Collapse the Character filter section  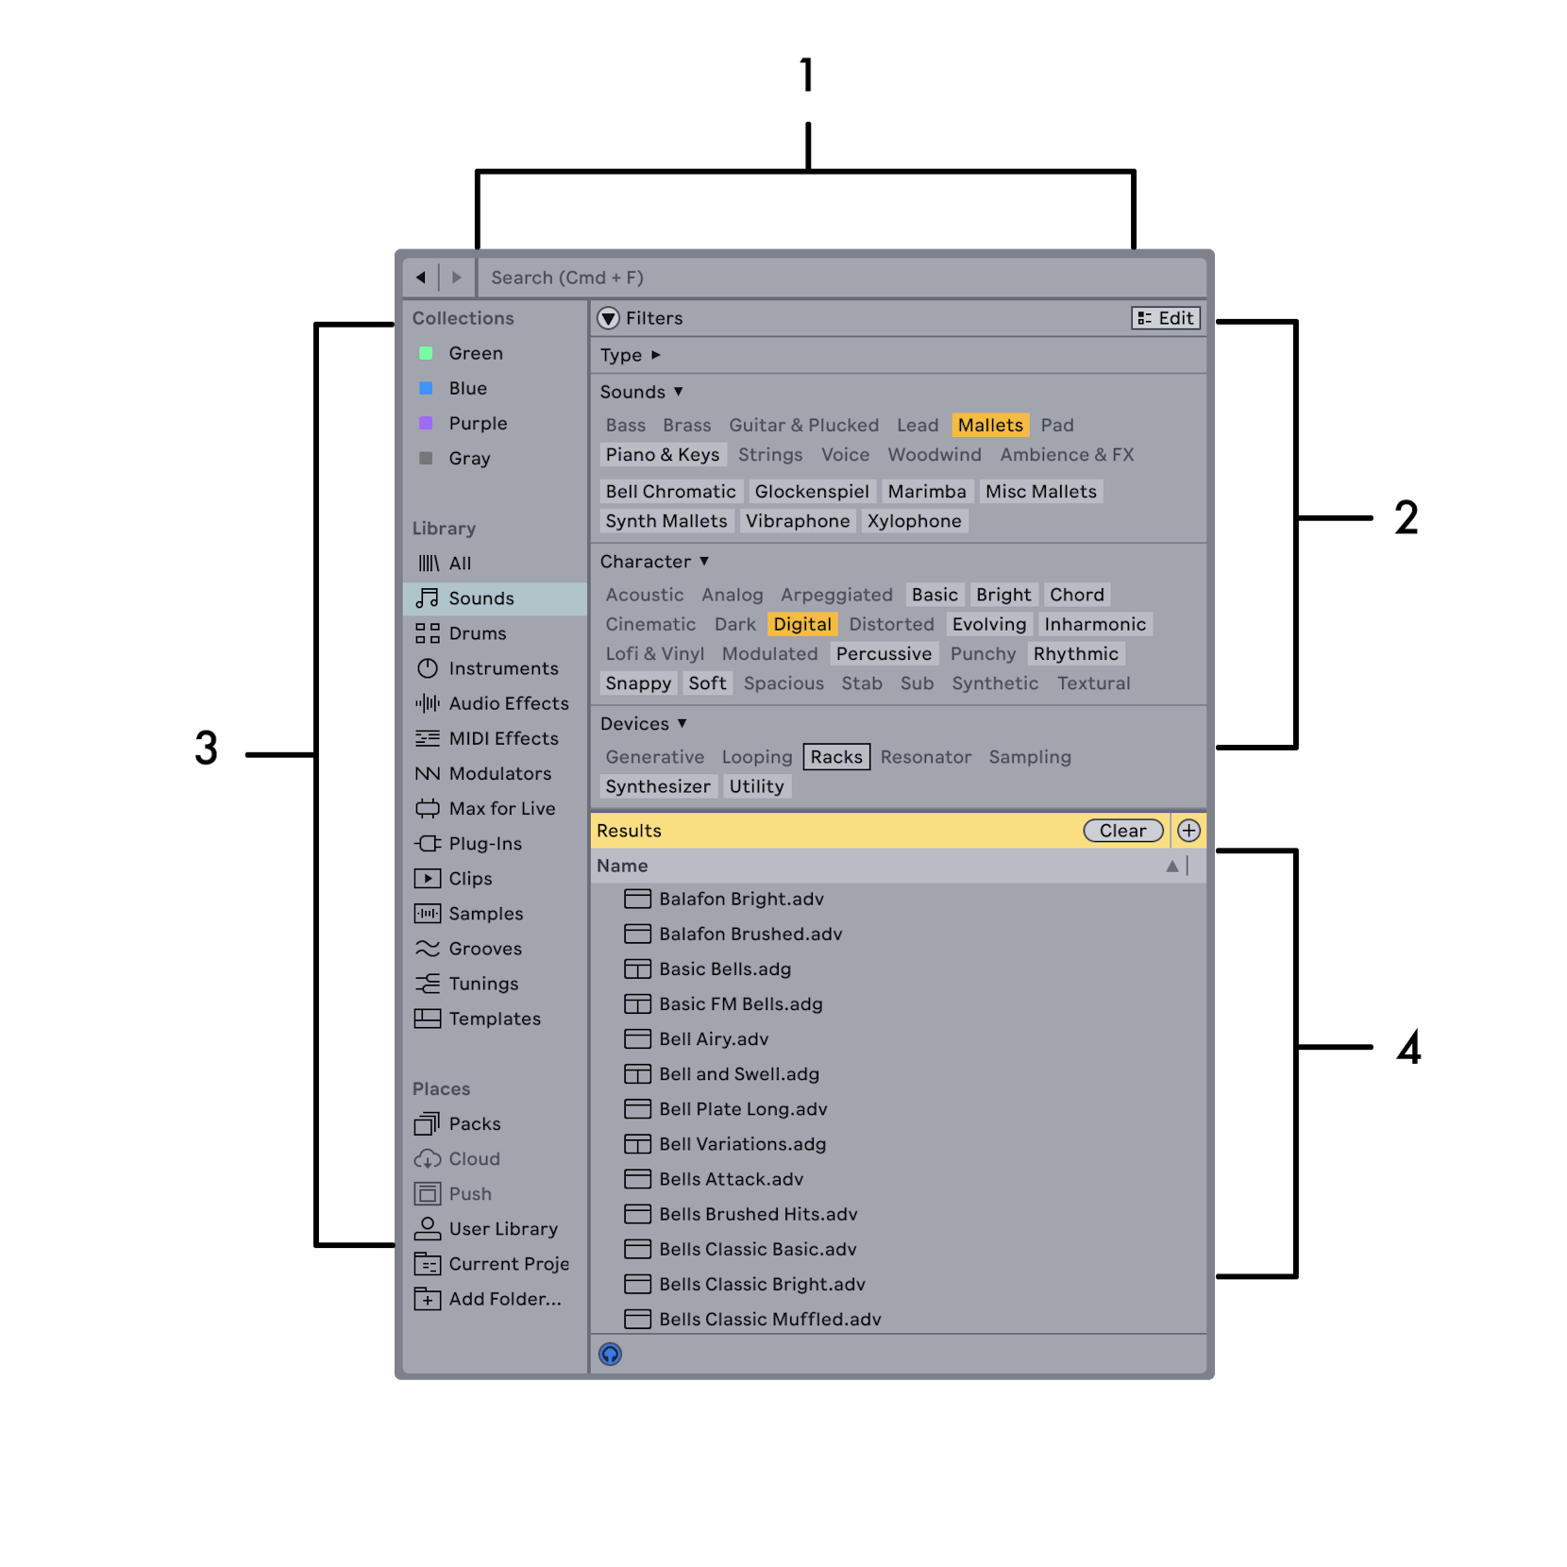(654, 561)
